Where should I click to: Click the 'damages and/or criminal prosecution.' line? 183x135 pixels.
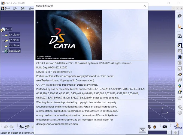(57, 124)
